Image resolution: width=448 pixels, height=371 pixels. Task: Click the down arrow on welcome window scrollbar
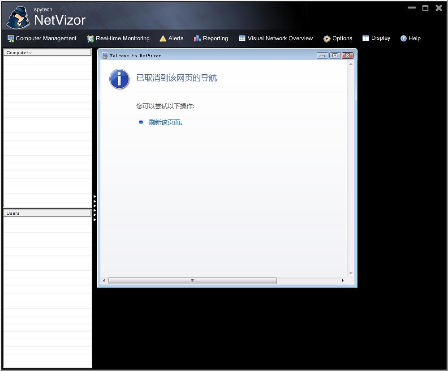click(x=351, y=273)
